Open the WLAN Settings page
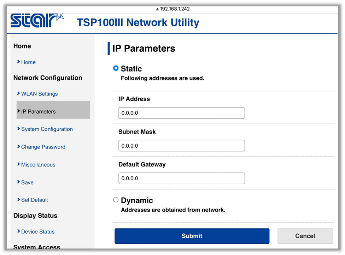This screenshot has width=345, height=255. [x=39, y=94]
